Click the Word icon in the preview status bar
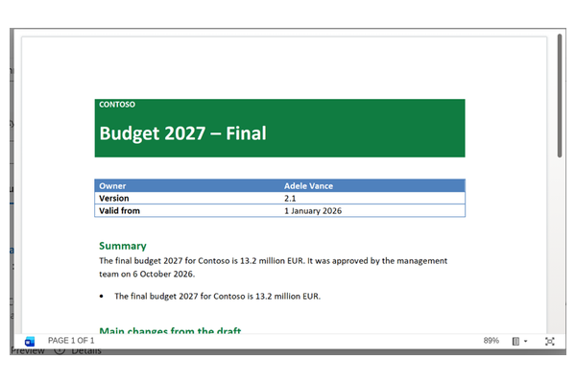This screenshot has width=576, height=384. pyautogui.click(x=30, y=341)
